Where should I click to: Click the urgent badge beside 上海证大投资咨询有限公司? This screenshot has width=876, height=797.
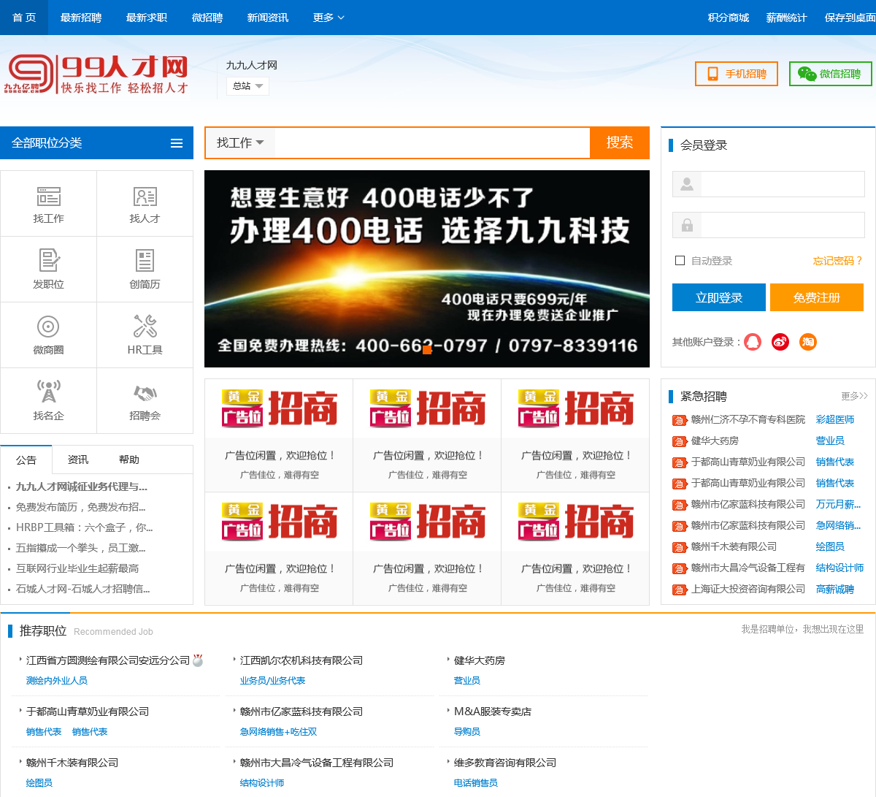pos(679,590)
